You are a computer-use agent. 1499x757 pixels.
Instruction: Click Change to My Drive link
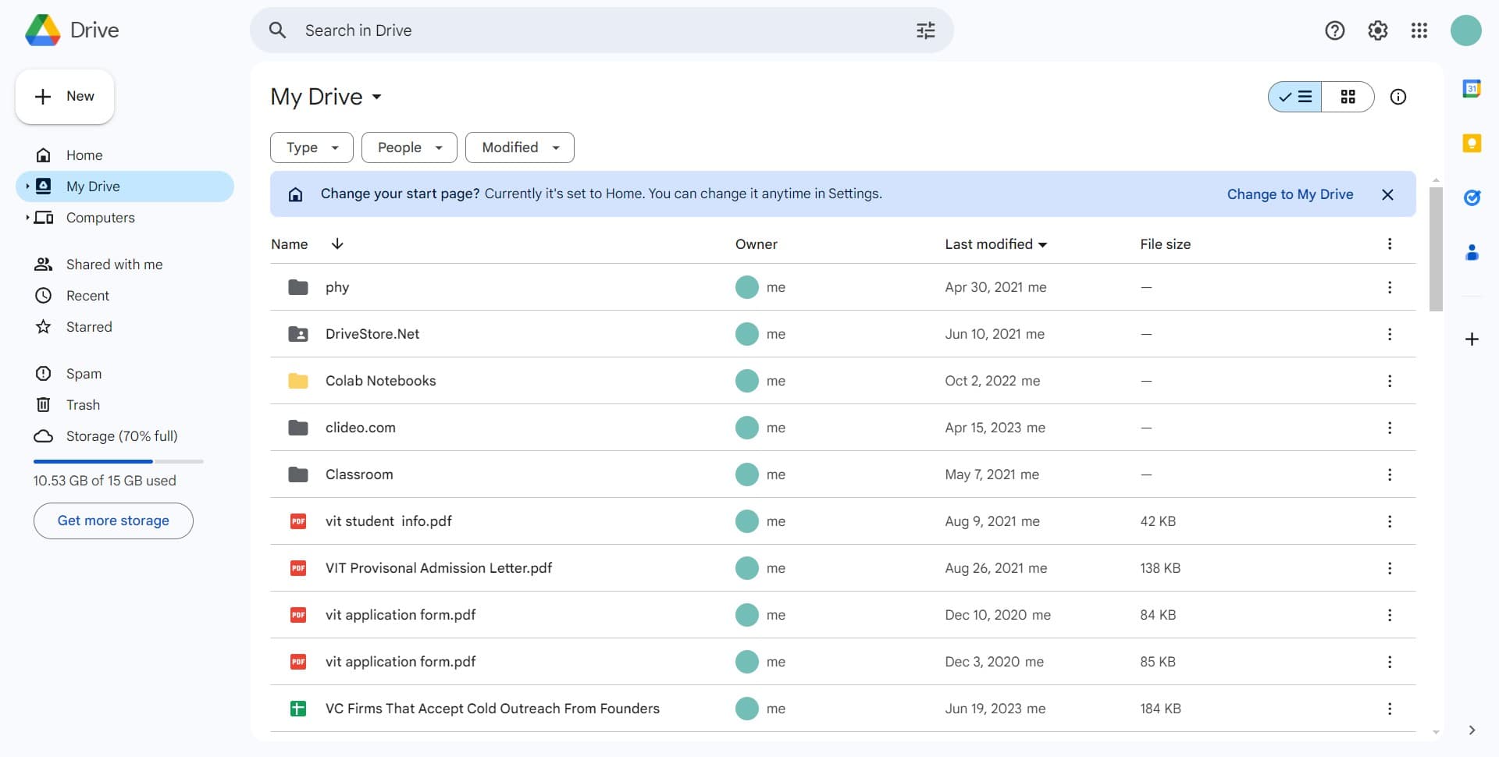click(1290, 194)
